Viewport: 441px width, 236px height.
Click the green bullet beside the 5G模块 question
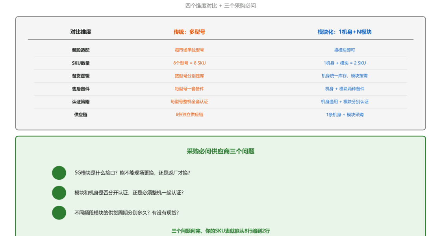pos(59,173)
